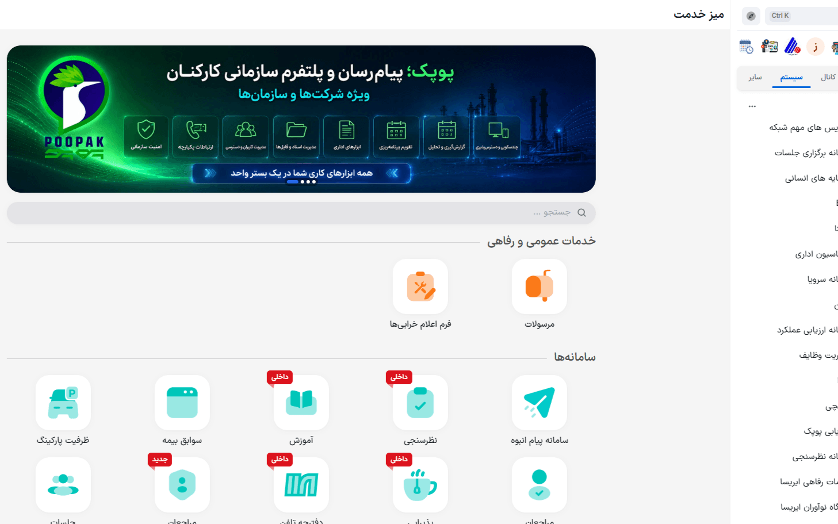Image resolution: width=838 pixels, height=524 pixels.
Task: Open the tea cup پذیرایی icon
Action: pos(420,485)
